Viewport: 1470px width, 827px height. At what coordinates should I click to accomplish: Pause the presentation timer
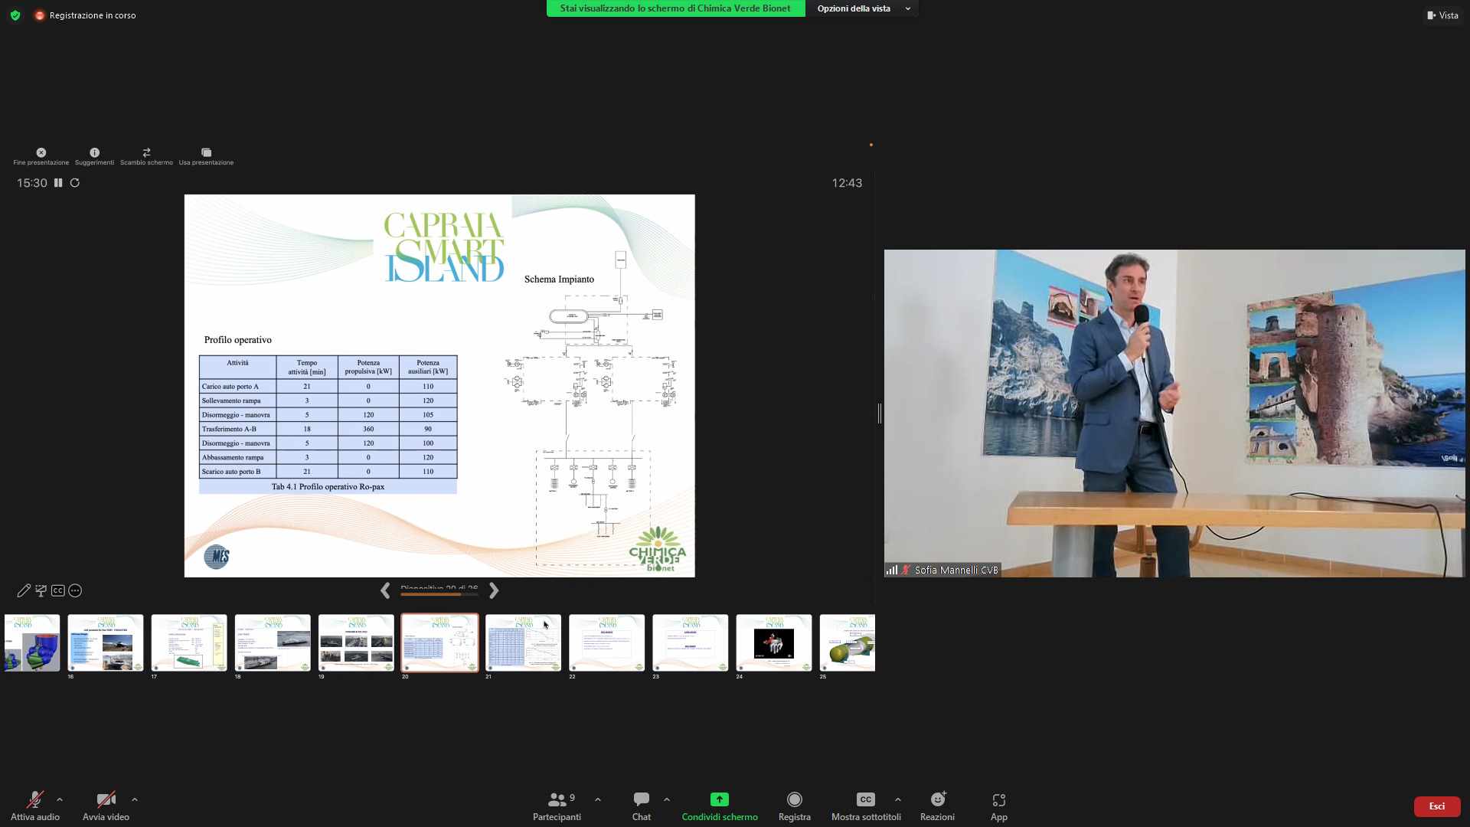(x=58, y=183)
